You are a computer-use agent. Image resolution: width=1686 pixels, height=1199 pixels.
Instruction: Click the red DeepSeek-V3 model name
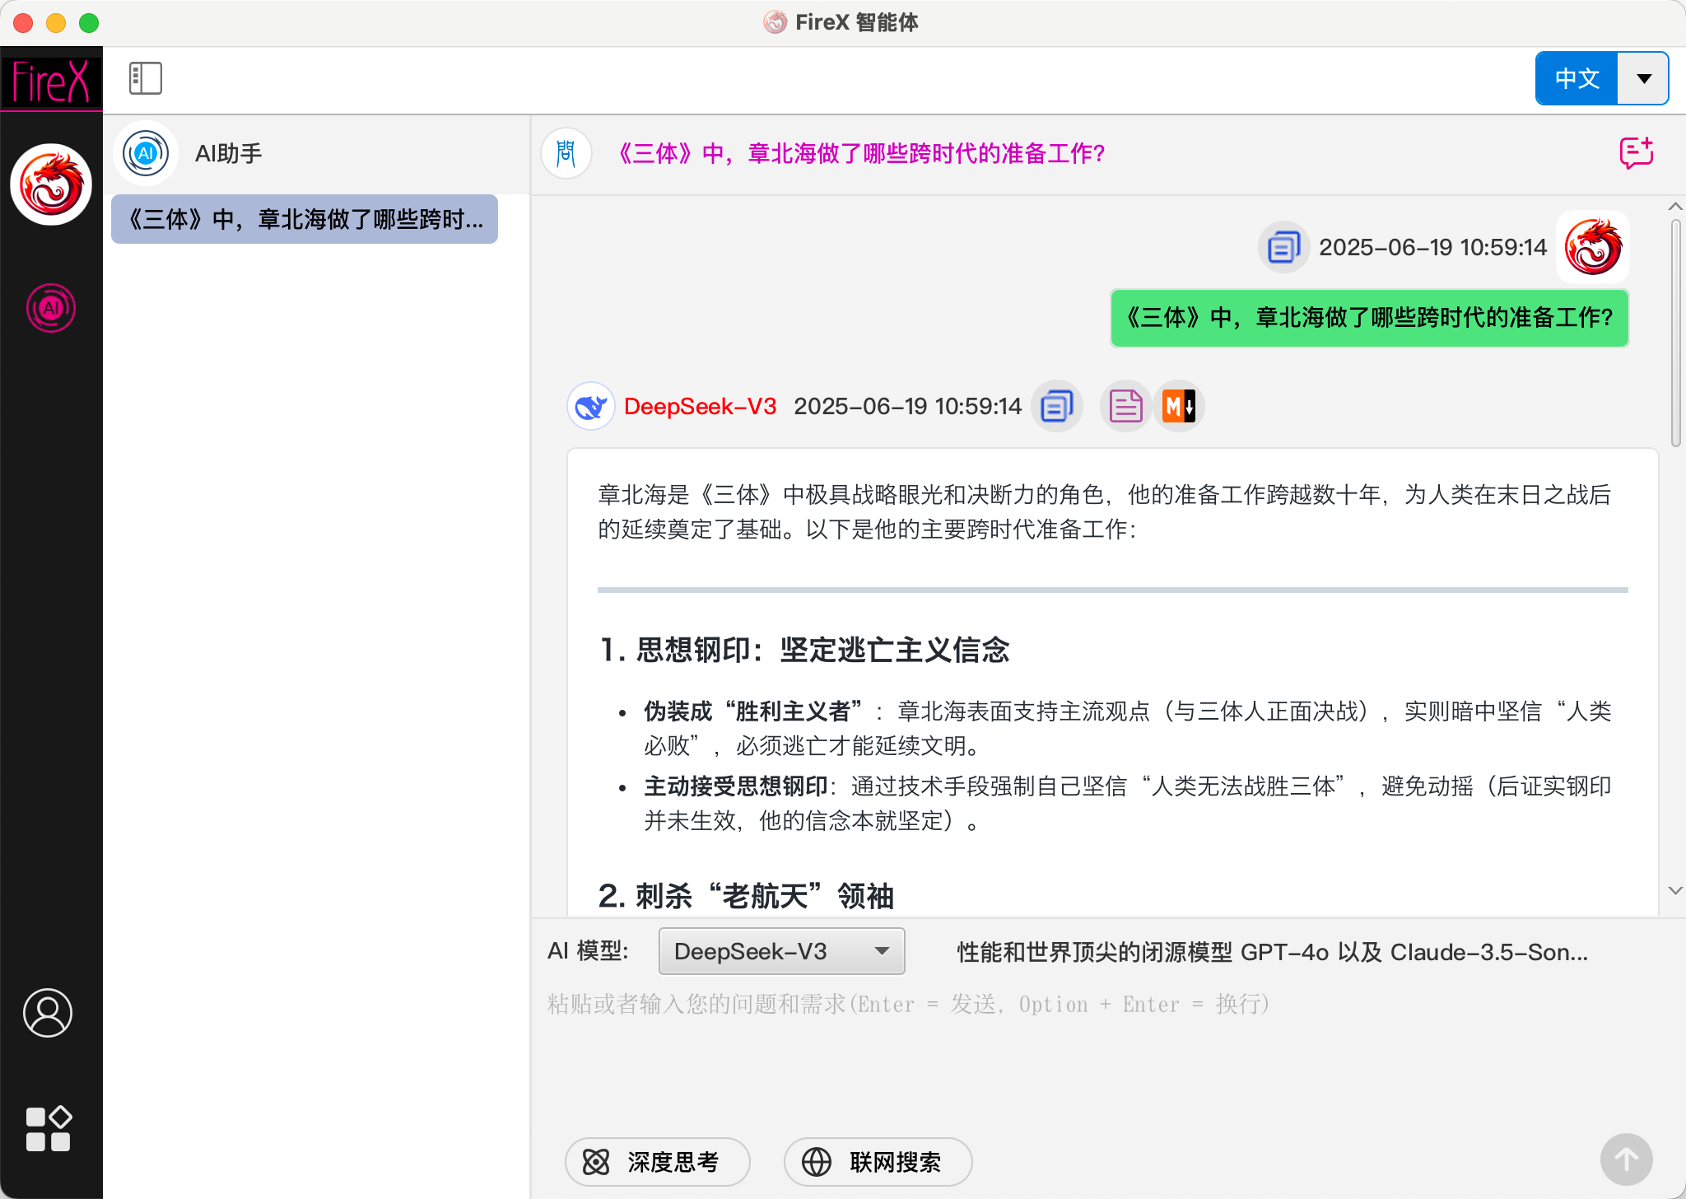click(700, 406)
